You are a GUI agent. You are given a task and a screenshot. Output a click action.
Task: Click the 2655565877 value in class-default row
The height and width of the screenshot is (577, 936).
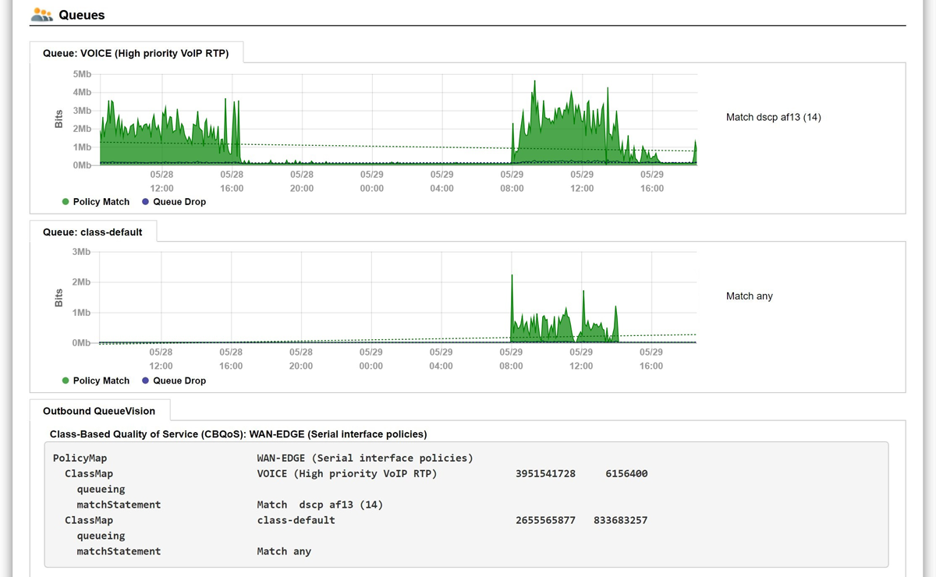click(x=545, y=520)
